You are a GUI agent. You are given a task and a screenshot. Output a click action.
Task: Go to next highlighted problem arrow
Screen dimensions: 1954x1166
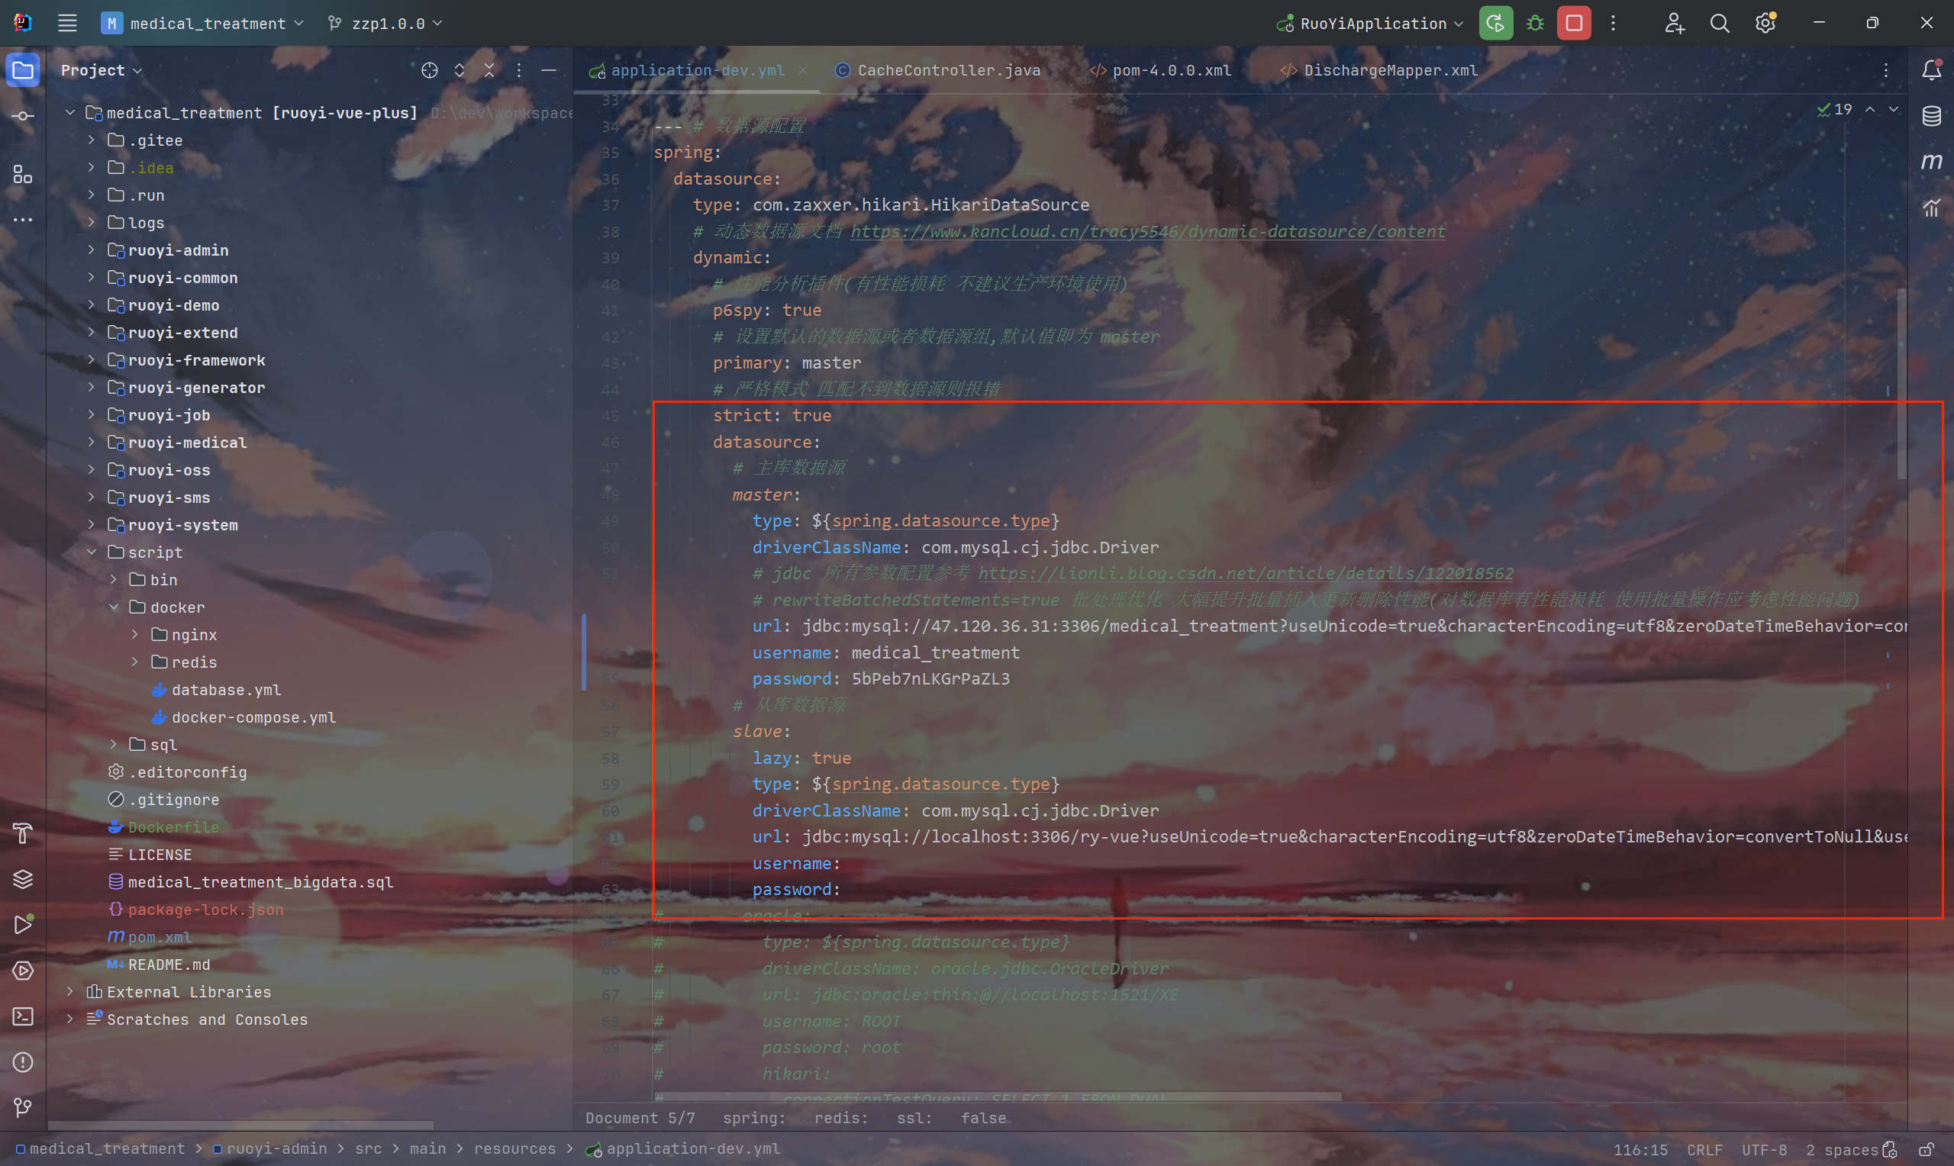coord(1894,110)
